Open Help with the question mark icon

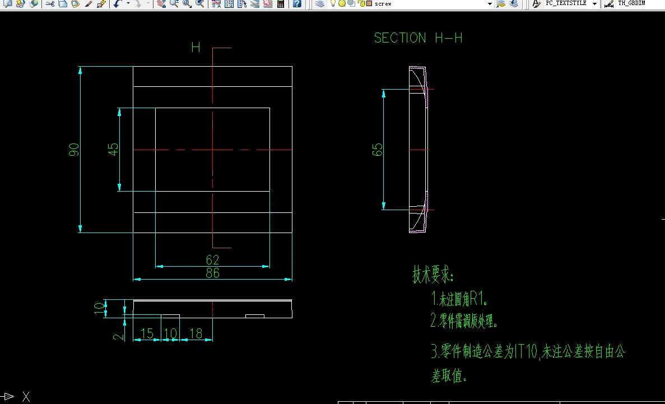tap(297, 3)
